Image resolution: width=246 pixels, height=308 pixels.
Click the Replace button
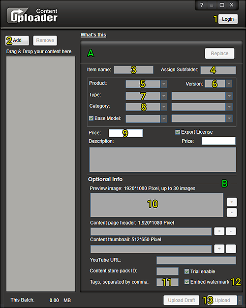(219, 53)
